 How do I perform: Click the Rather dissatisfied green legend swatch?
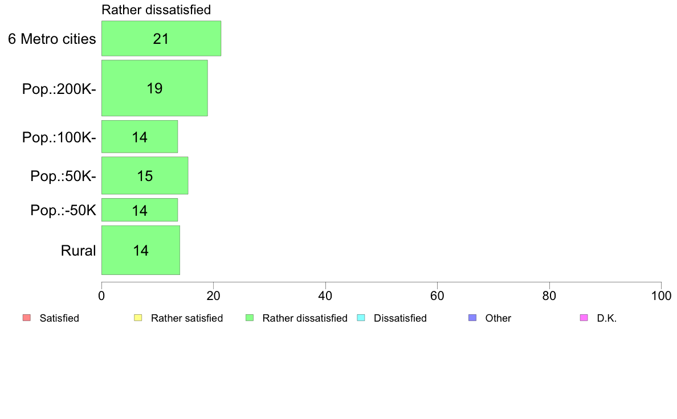point(250,318)
